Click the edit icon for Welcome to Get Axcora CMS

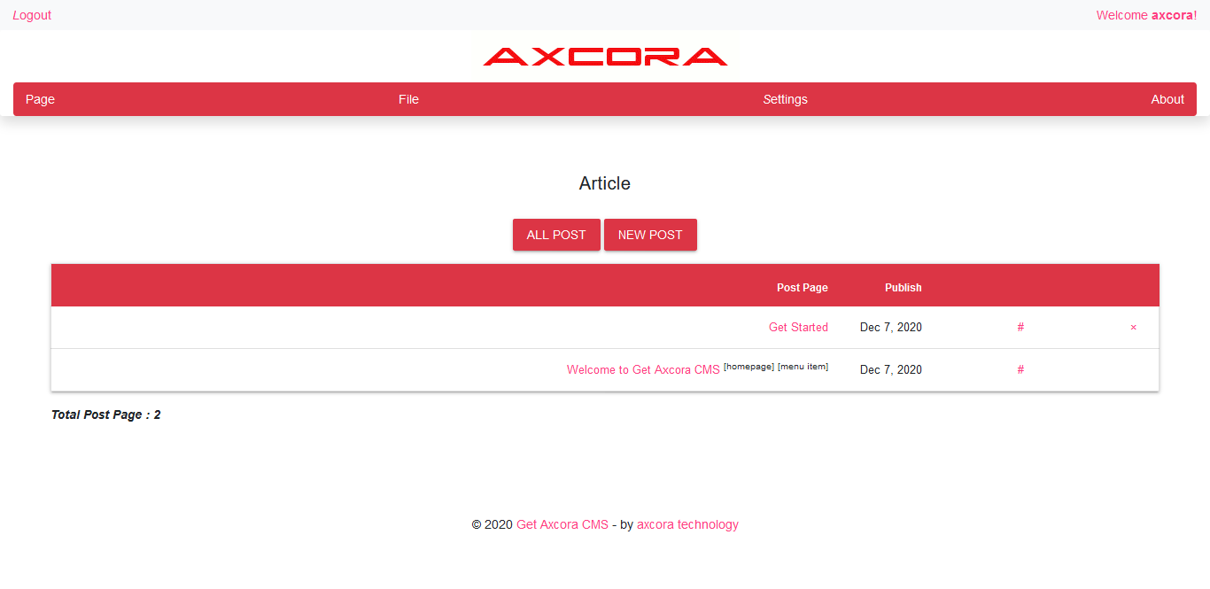[1020, 369]
